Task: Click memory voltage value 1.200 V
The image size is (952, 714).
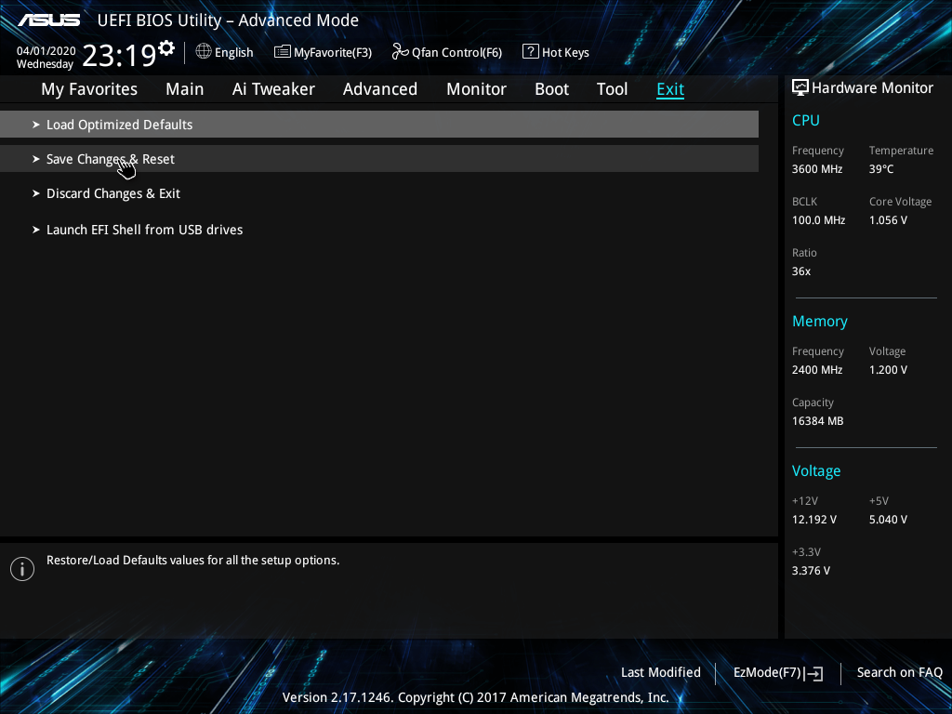Action: pyautogui.click(x=888, y=370)
